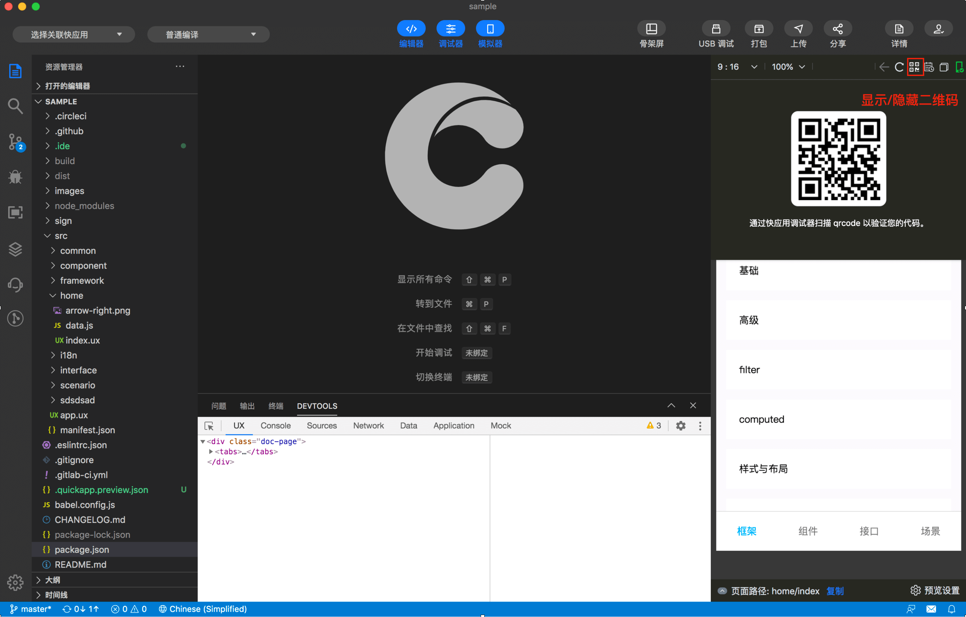Expand the node_modules folder

(x=84, y=206)
